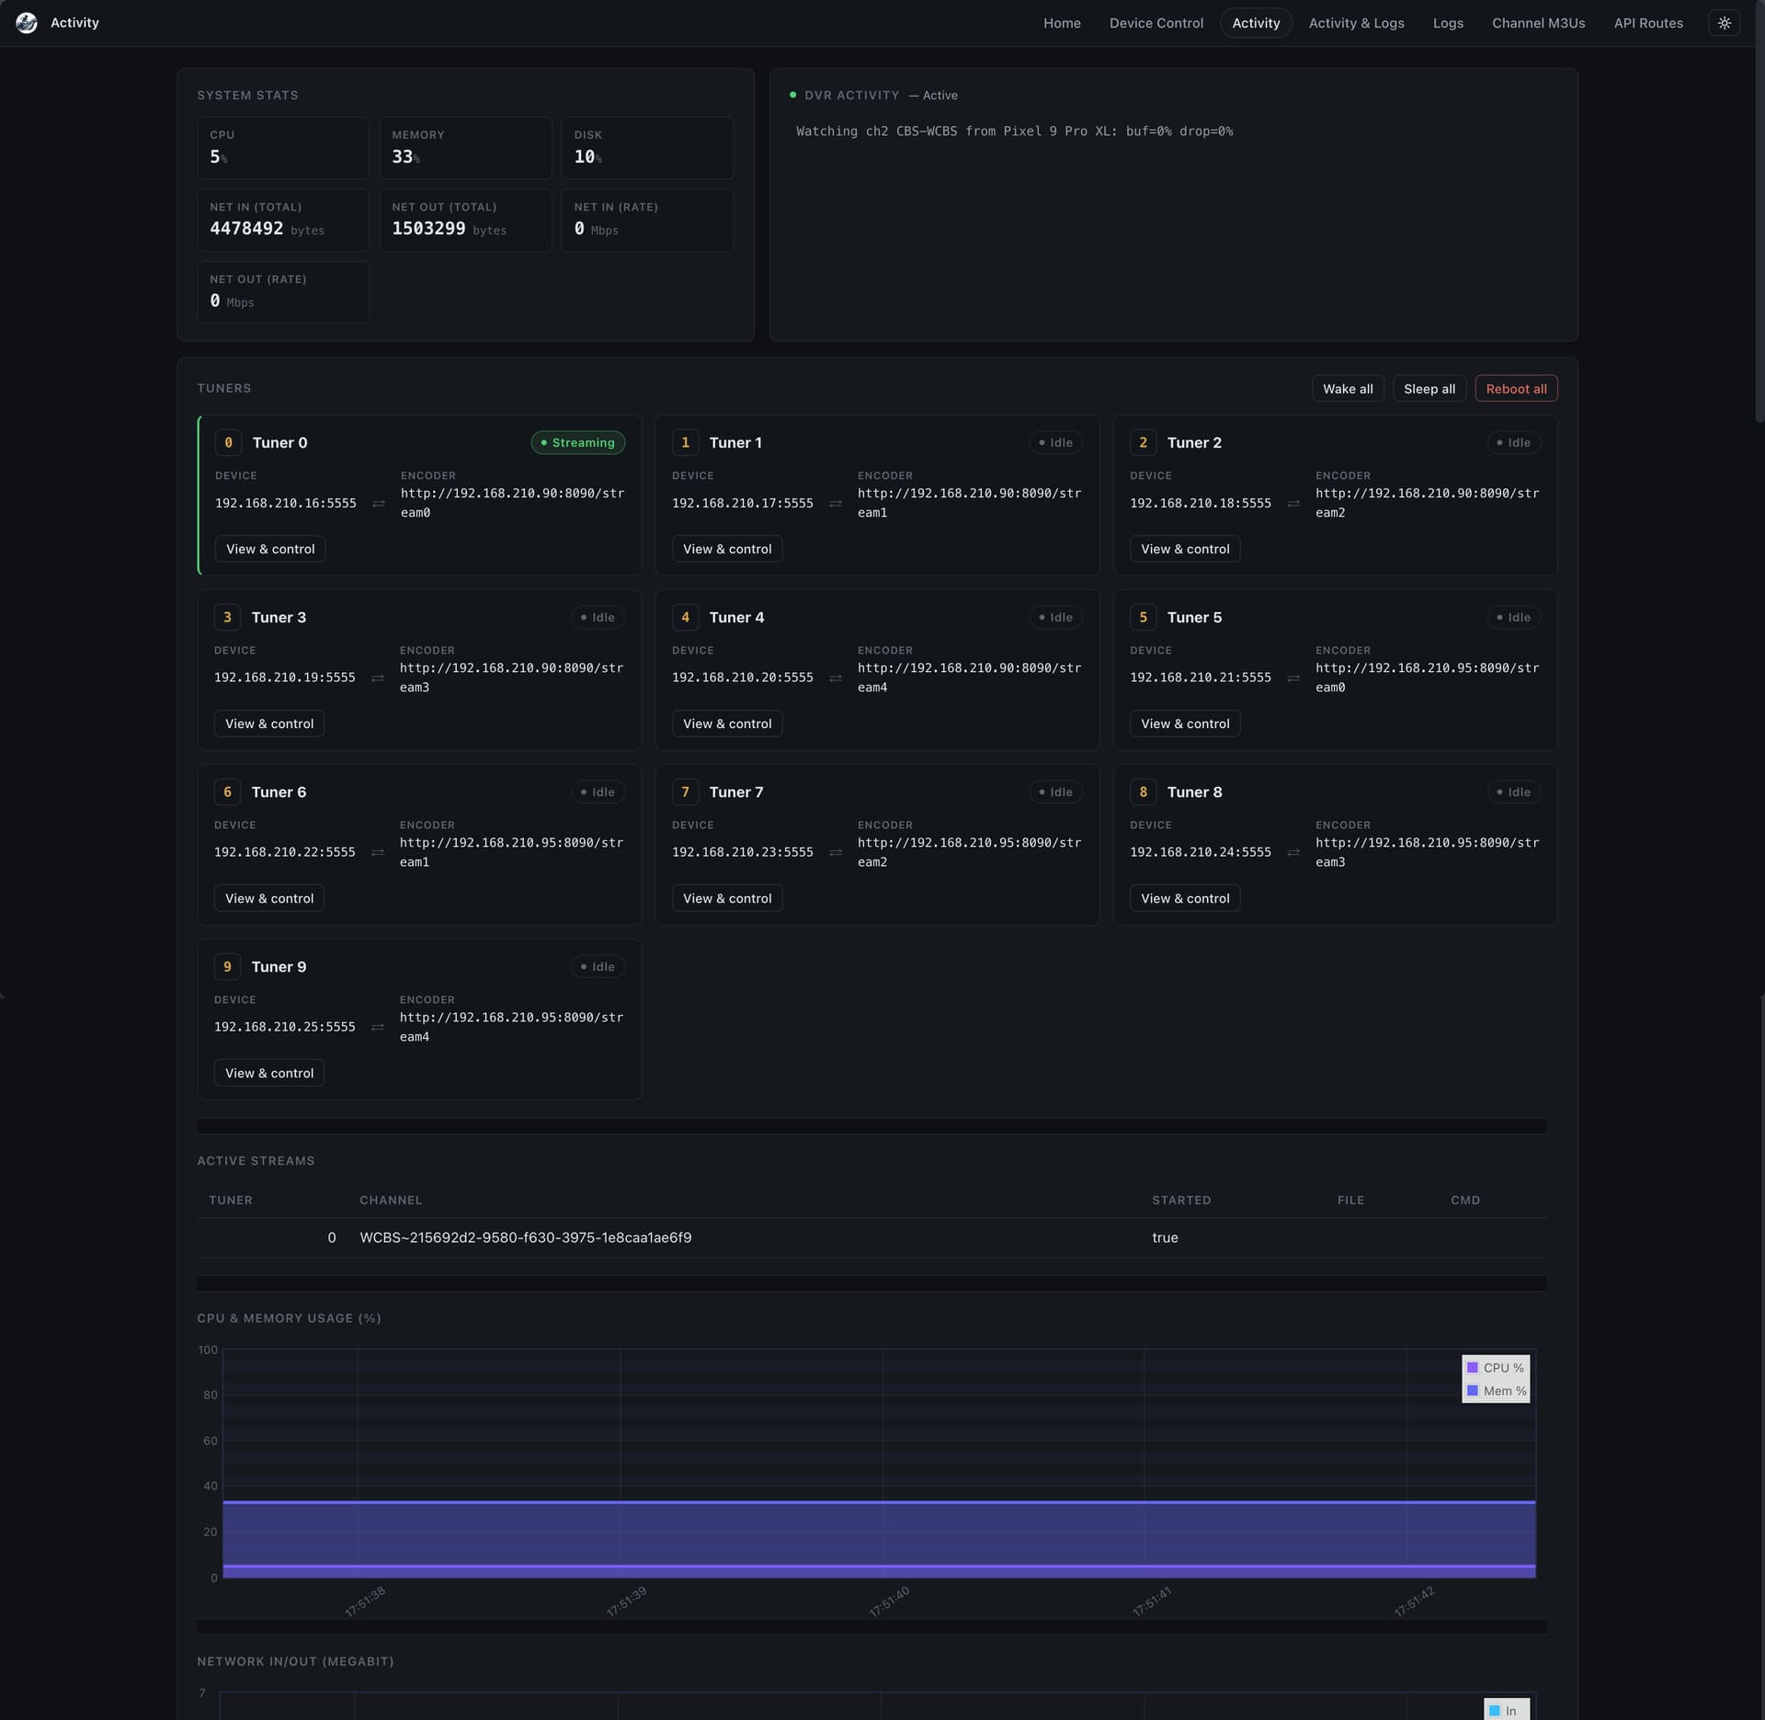
Task: Click the Memory stat value 33%
Action: [x=405, y=156]
